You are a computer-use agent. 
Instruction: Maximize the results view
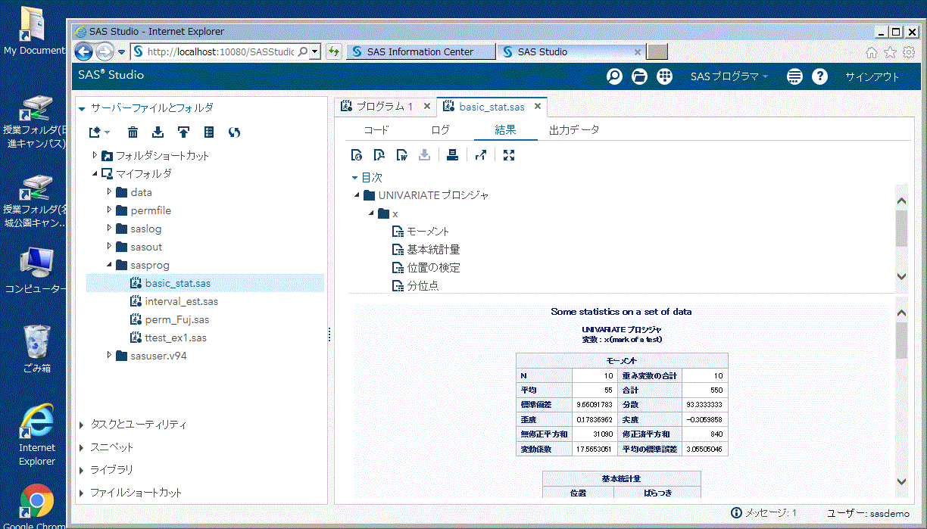[x=509, y=155]
